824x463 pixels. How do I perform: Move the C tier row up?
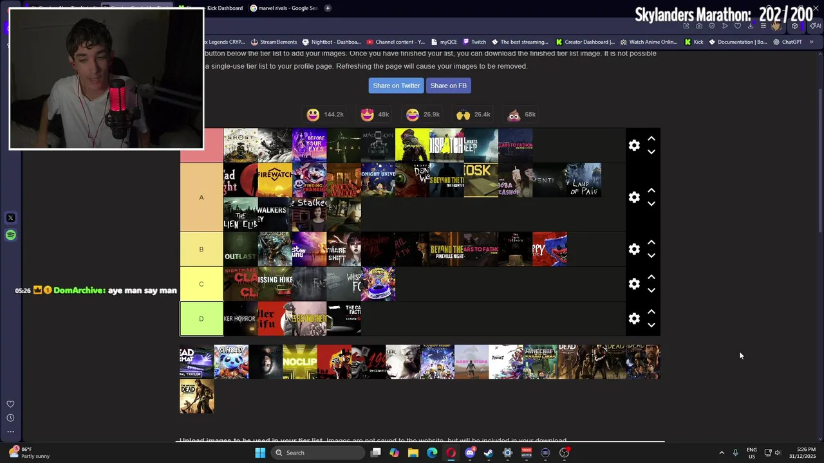point(651,277)
